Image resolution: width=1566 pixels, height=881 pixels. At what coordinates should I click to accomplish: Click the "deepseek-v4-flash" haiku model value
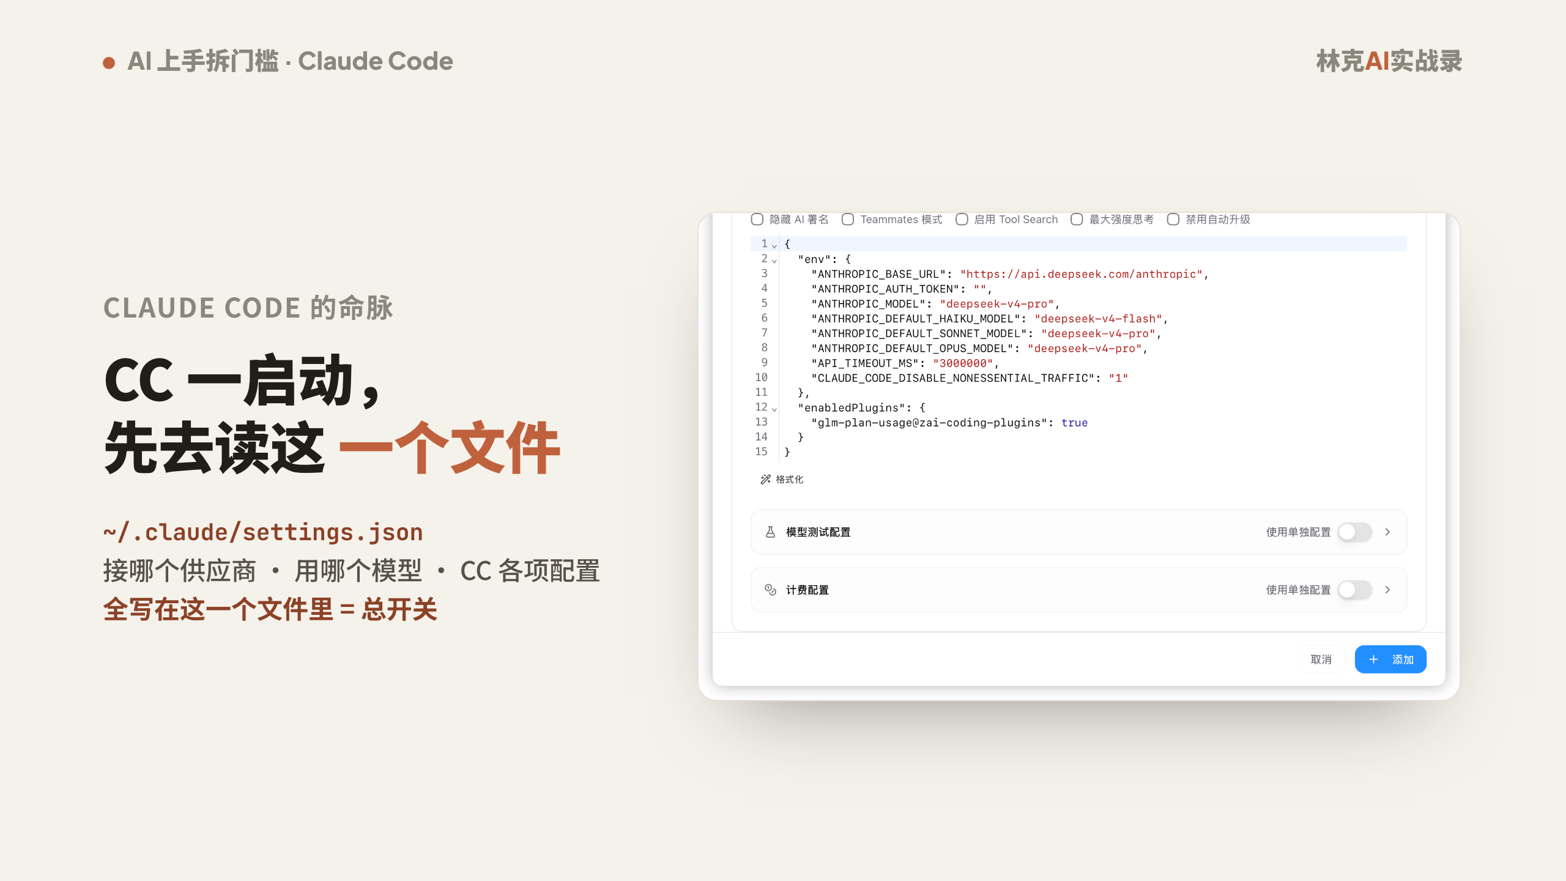click(1098, 319)
